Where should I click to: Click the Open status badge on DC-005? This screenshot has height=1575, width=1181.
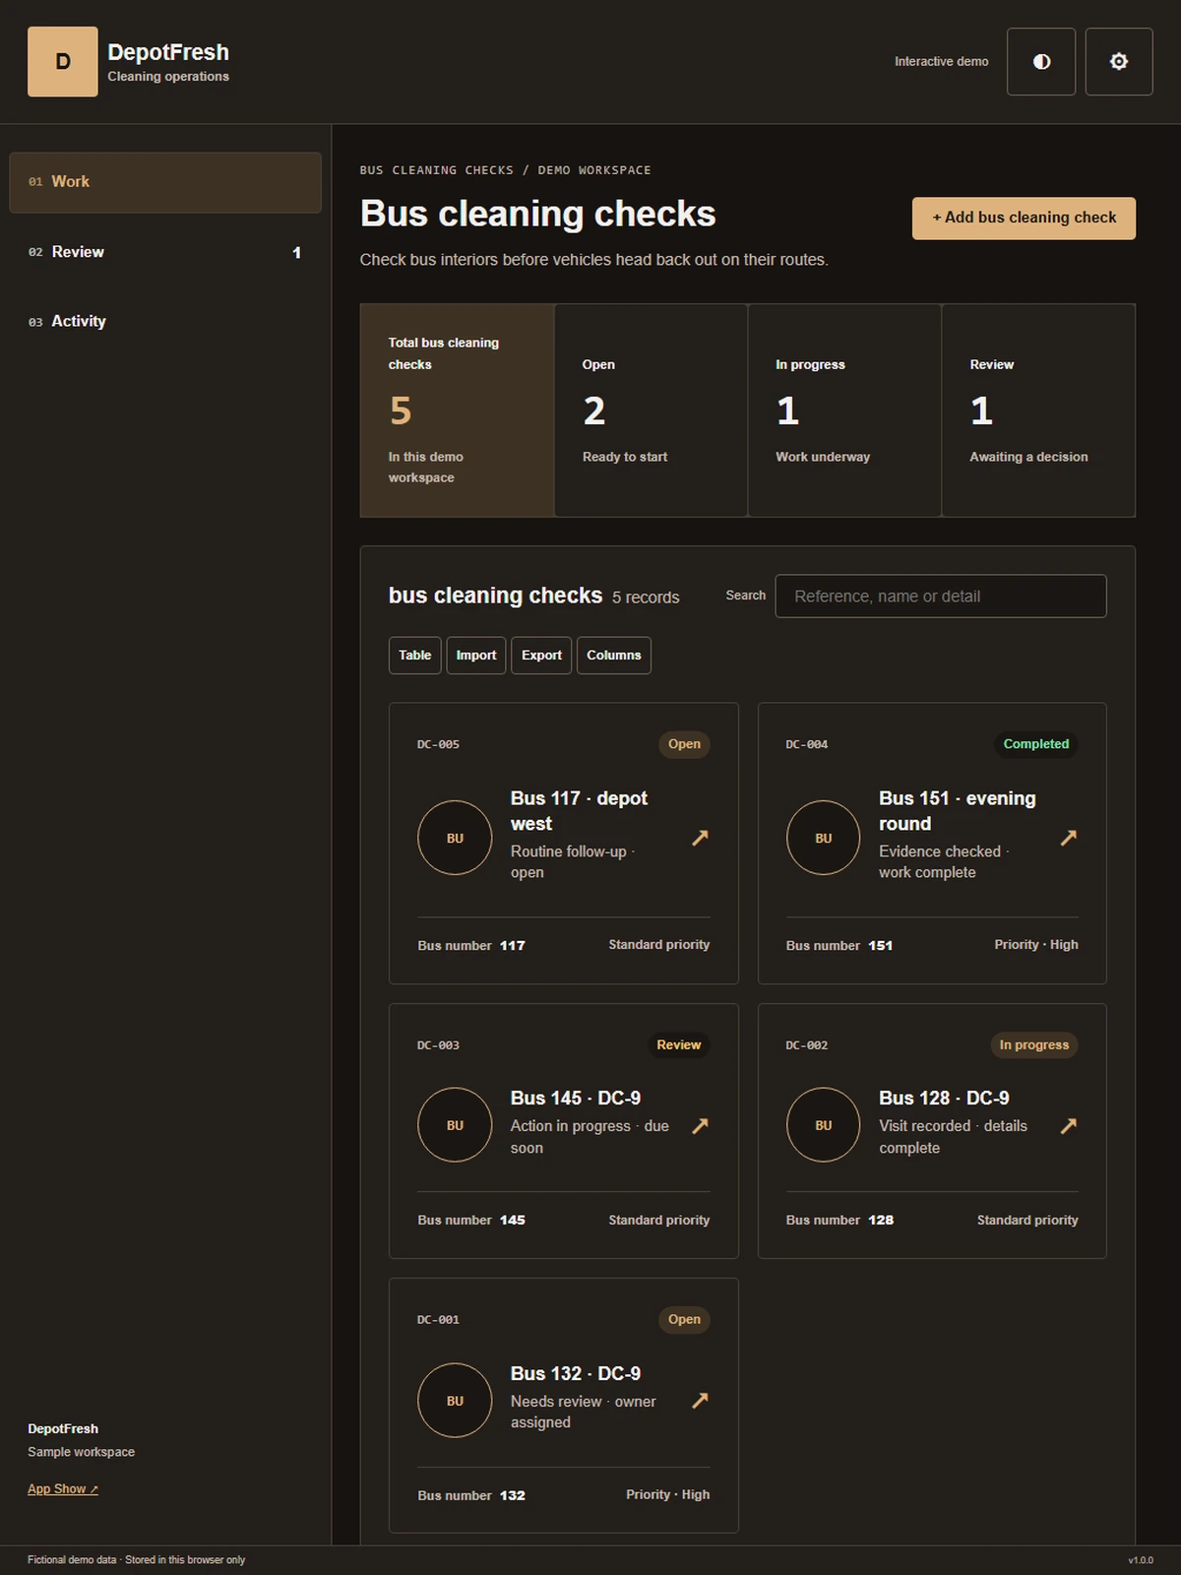click(x=684, y=744)
